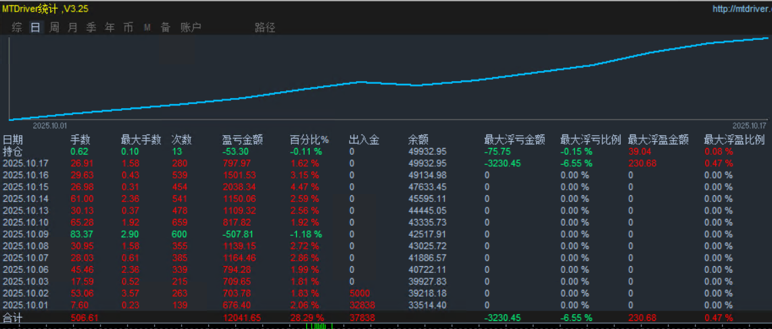
Task: Click the 39.04 floating profit value
Action: pos(641,151)
